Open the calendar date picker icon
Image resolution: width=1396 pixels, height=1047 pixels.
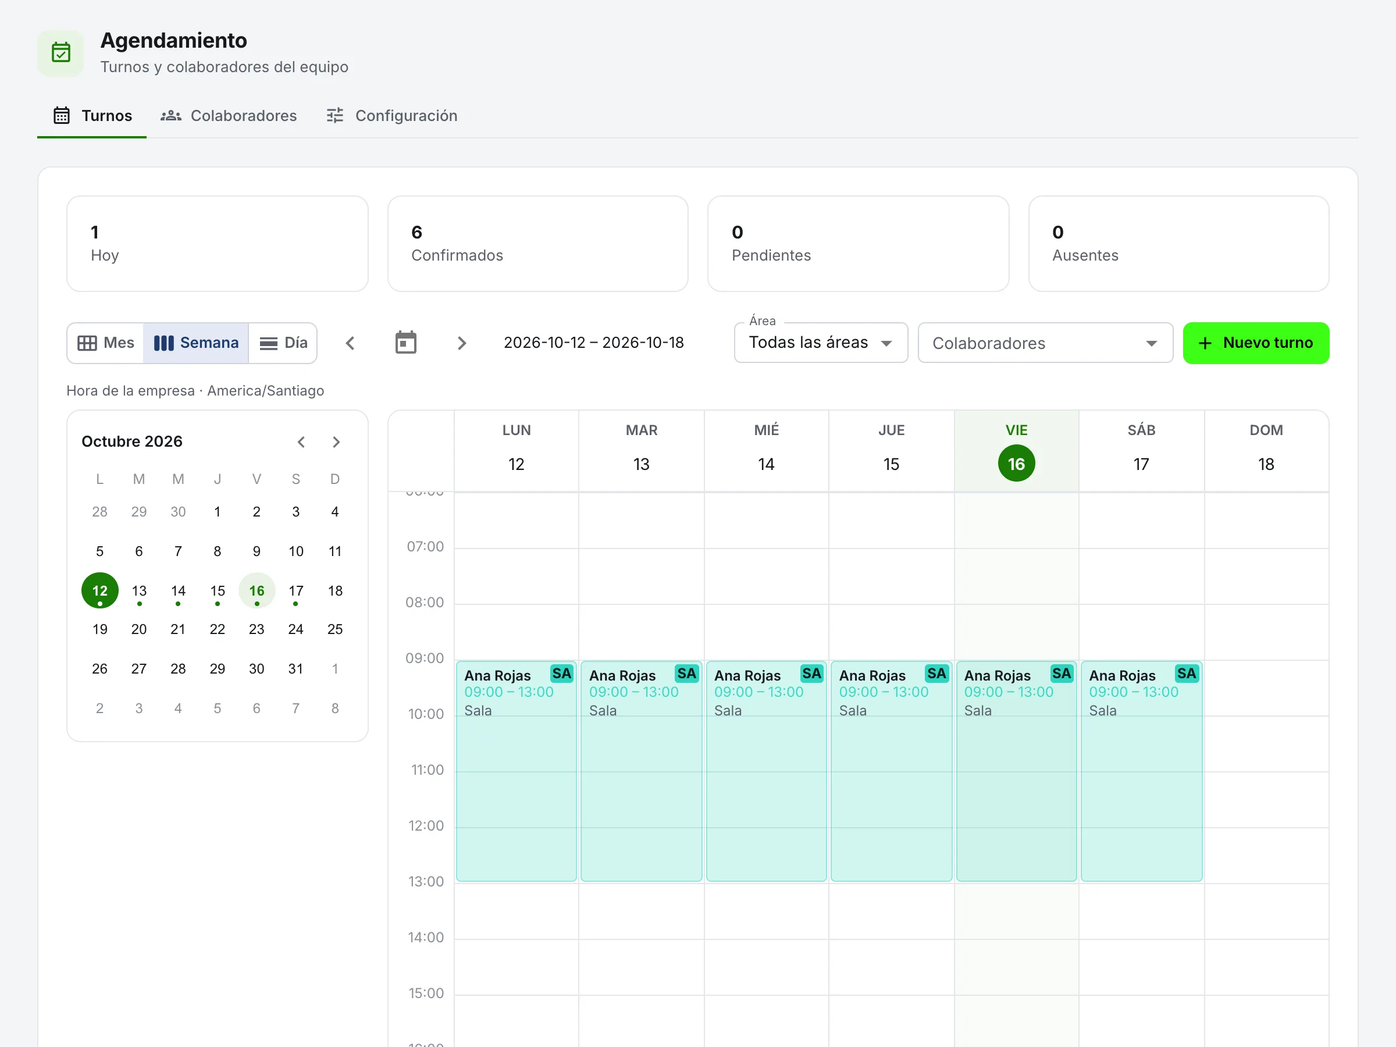(406, 343)
